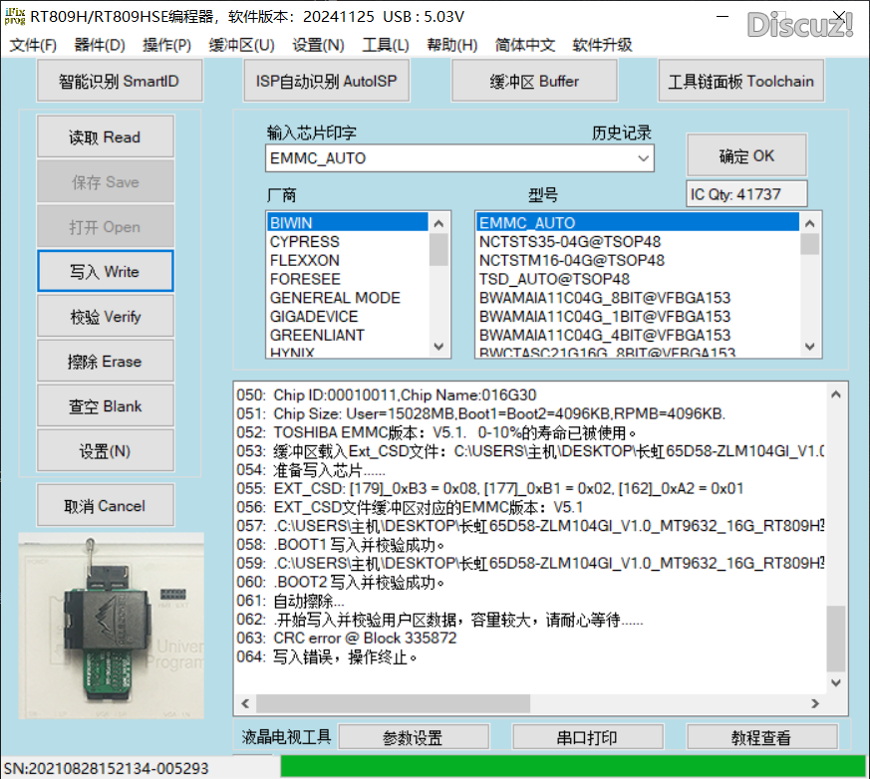870x779 pixels.
Task: Open the 文件(F) menu
Action: pos(33,45)
